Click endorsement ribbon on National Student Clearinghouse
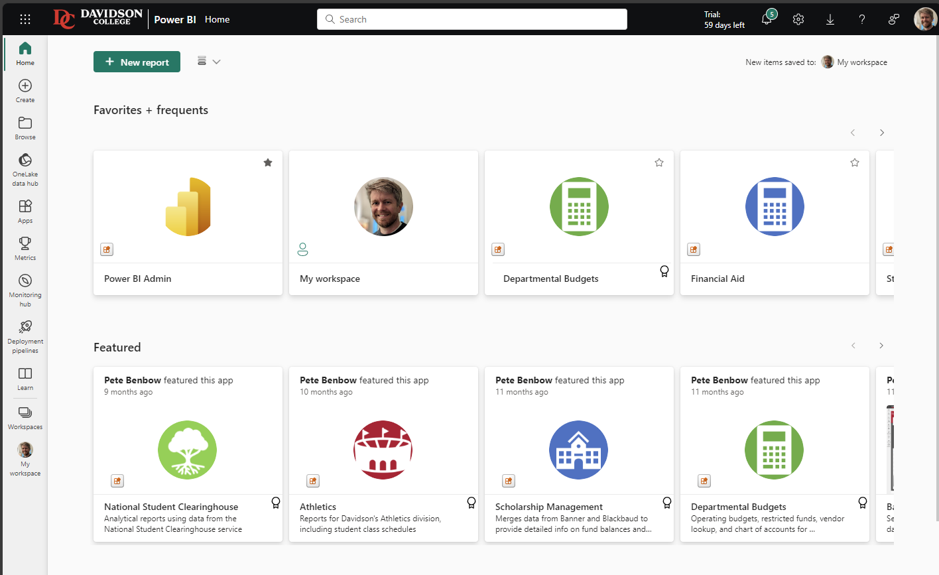Viewport: 939px width, 575px height. [x=276, y=503]
